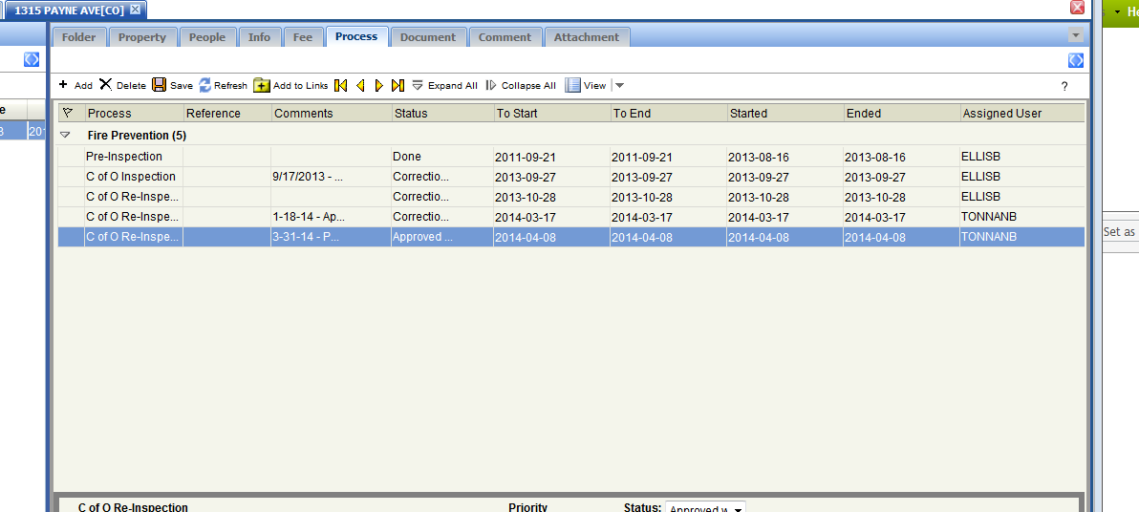Open the View dropdown arrow
The height and width of the screenshot is (512, 1139).
click(619, 86)
